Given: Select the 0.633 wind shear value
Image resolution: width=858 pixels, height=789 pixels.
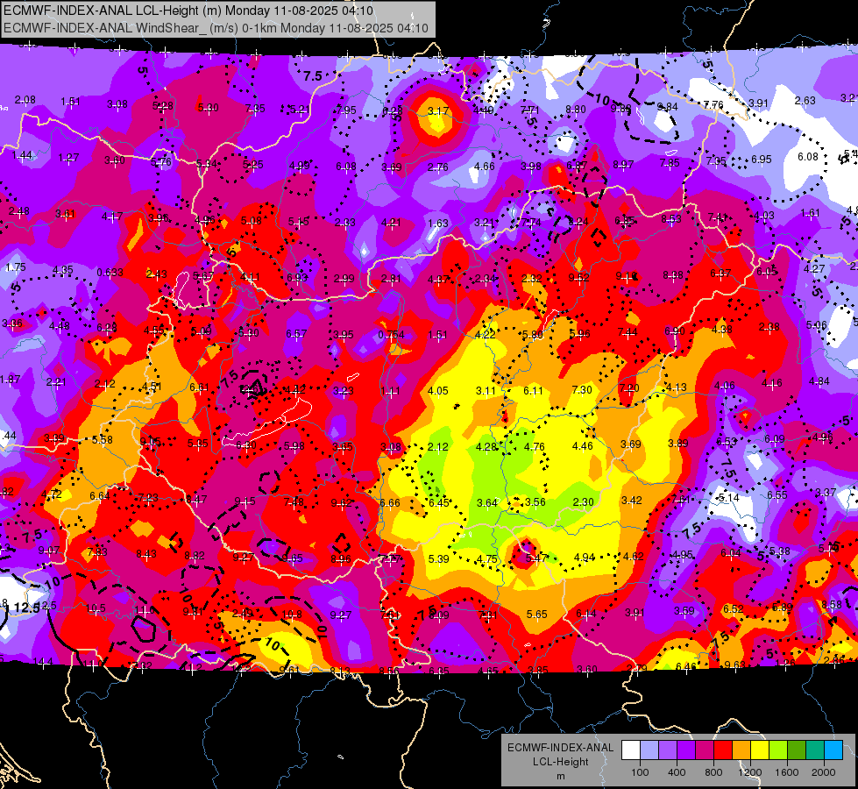Looking at the screenshot, I should pos(110,272).
